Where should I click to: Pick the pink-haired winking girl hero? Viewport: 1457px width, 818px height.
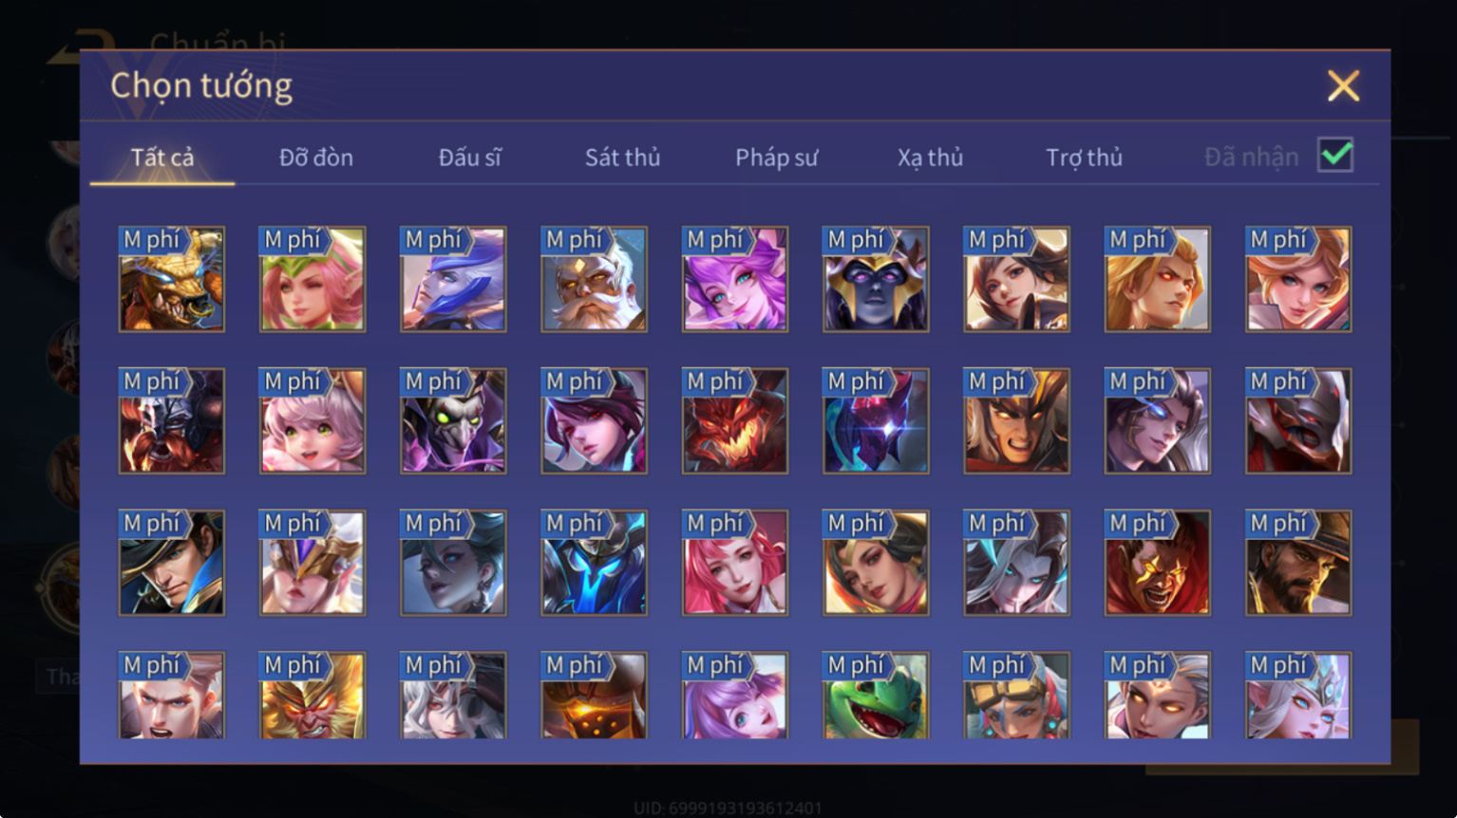pos(312,279)
